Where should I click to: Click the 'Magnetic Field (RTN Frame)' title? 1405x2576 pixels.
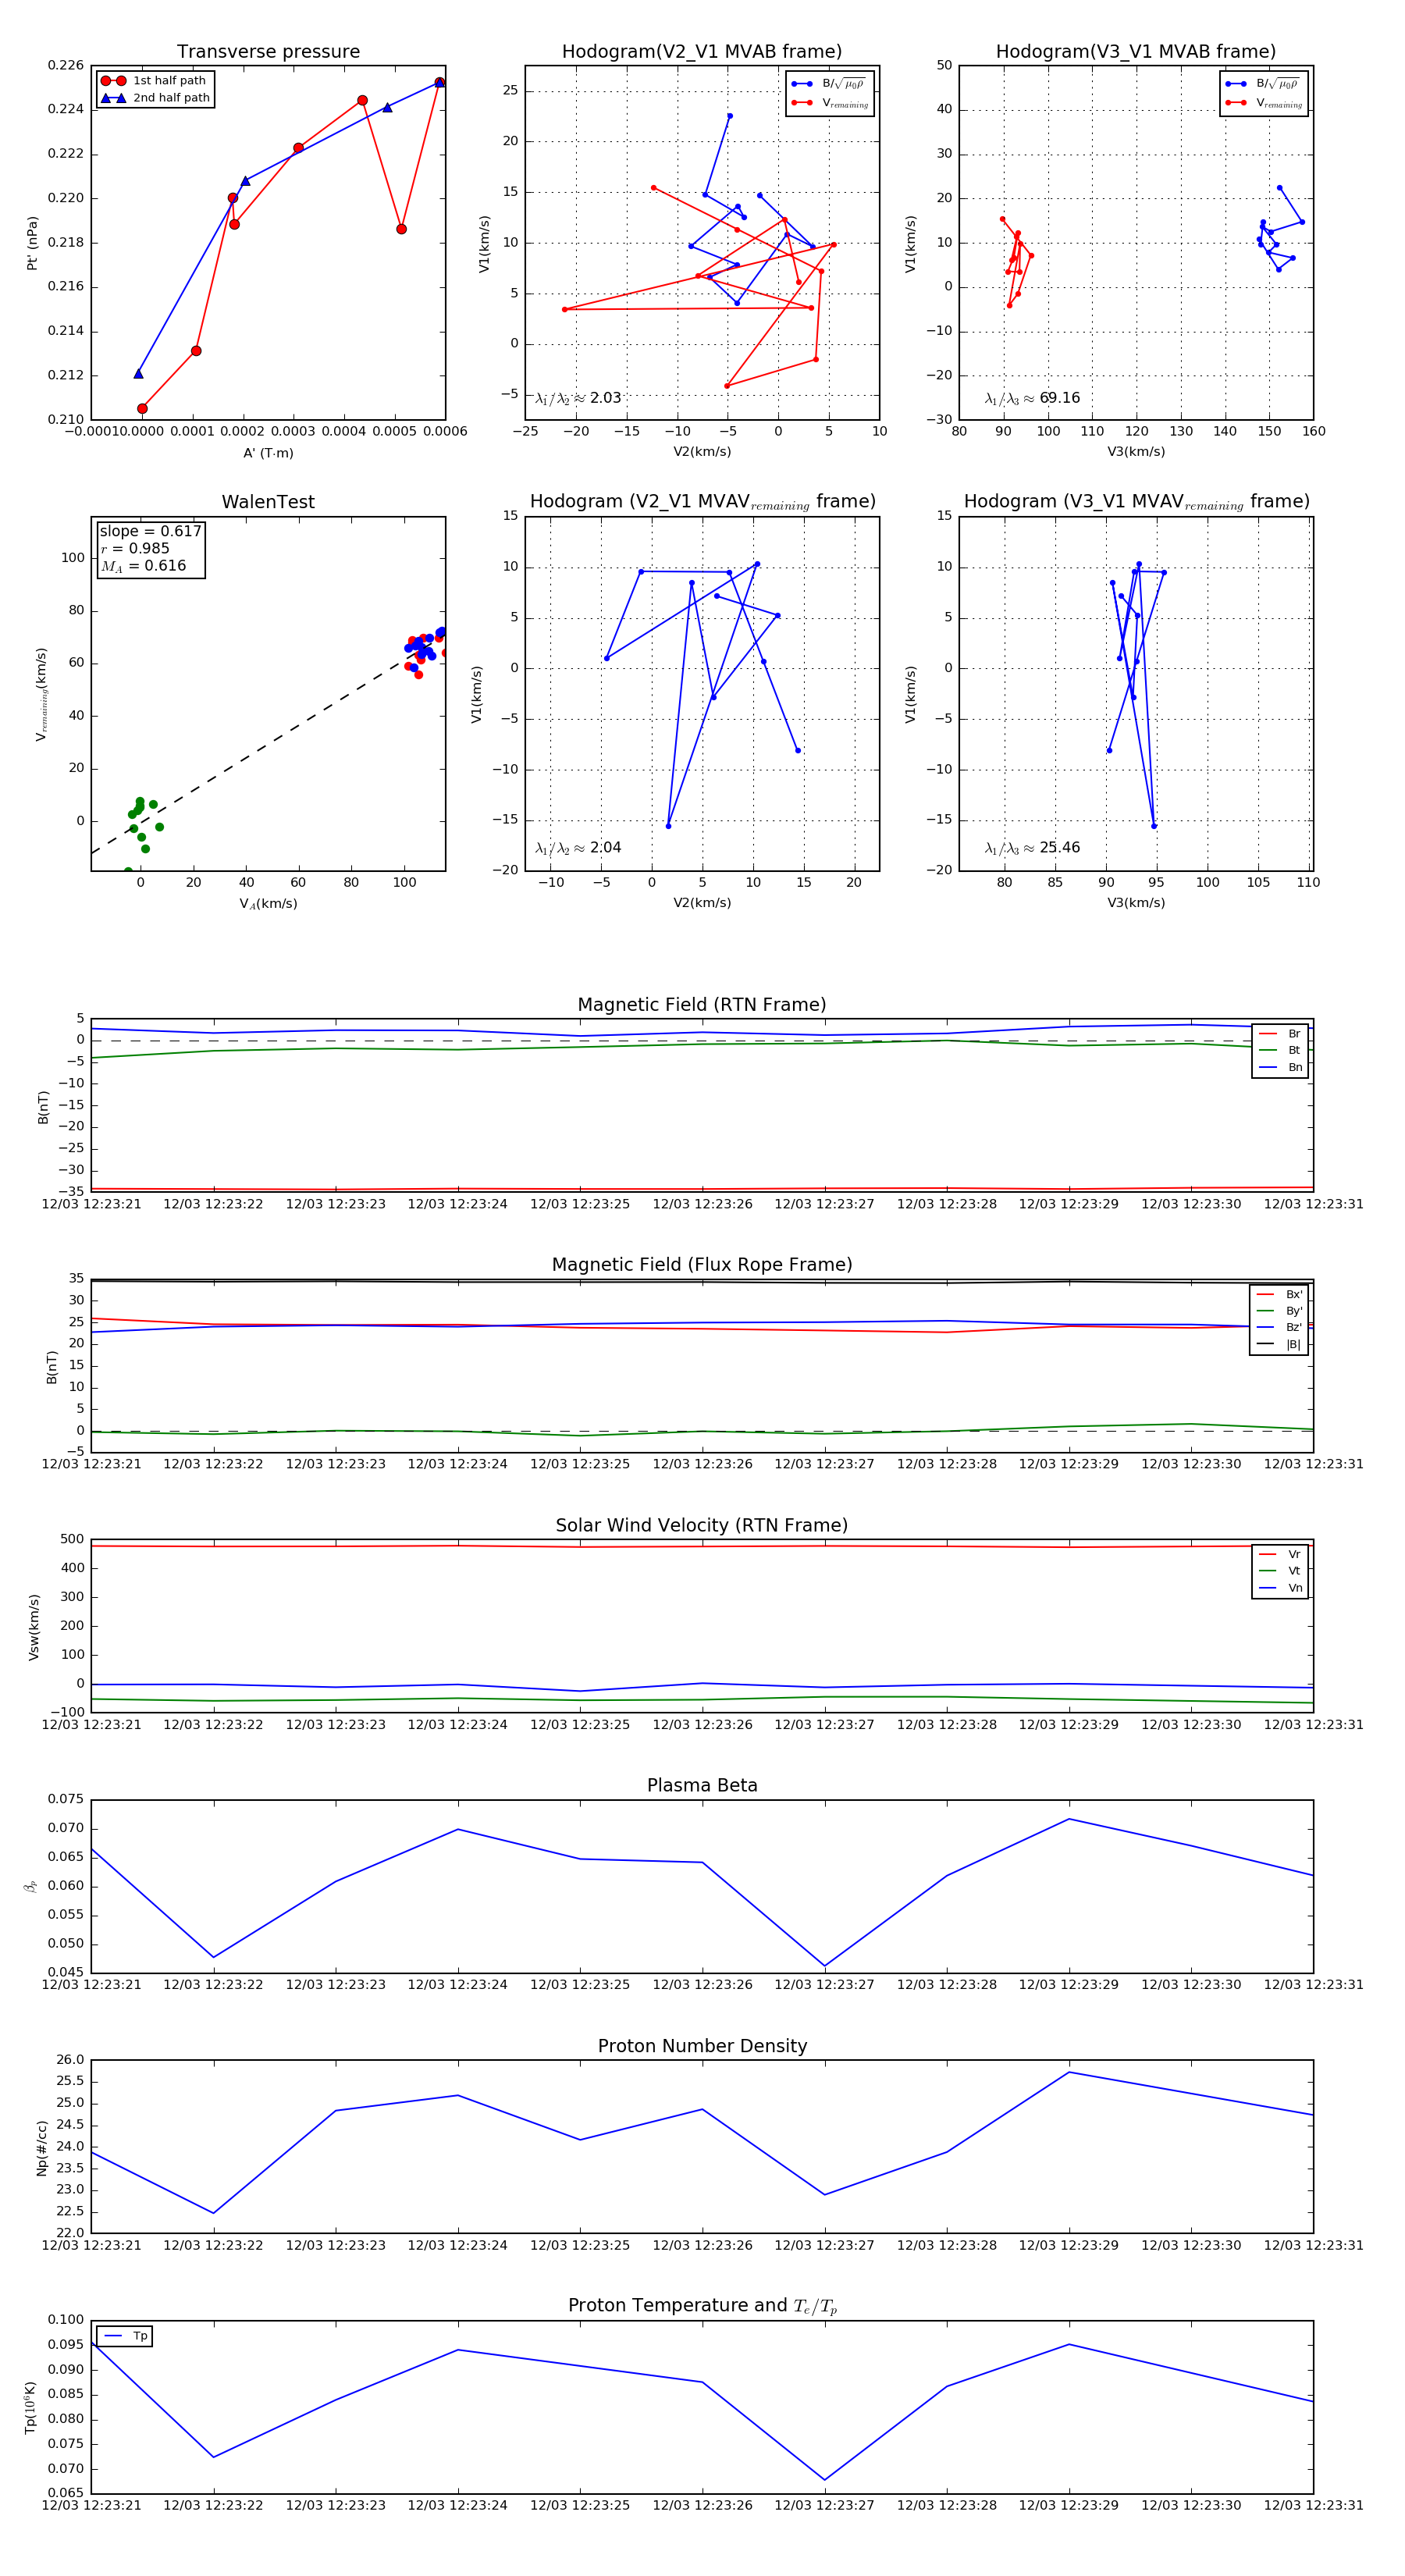click(702, 1005)
